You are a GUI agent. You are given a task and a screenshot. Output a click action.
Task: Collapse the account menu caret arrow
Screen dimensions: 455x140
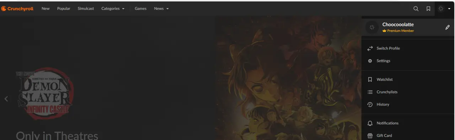(x=449, y=9)
